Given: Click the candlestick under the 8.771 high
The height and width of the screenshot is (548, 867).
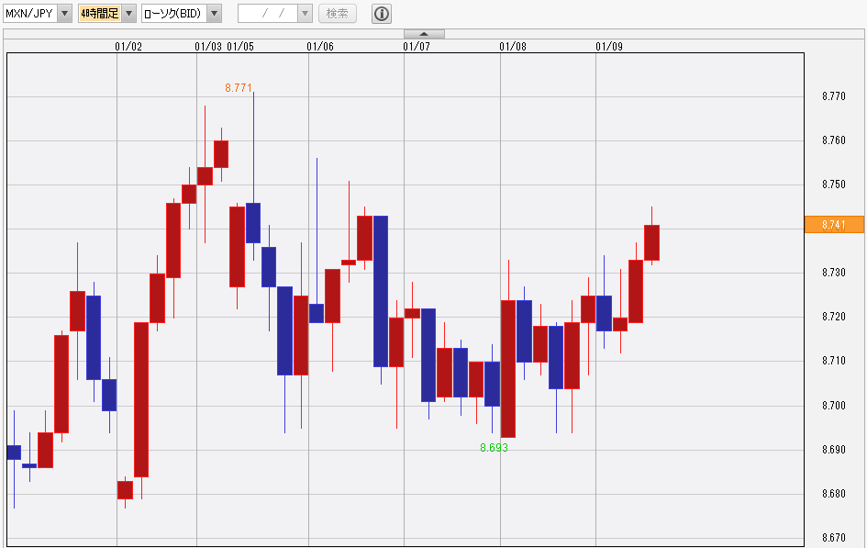Looking at the screenshot, I should coord(253,222).
